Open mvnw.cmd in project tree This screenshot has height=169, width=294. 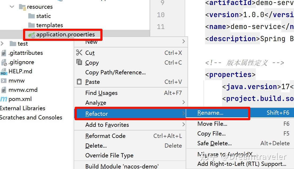pos(23,90)
